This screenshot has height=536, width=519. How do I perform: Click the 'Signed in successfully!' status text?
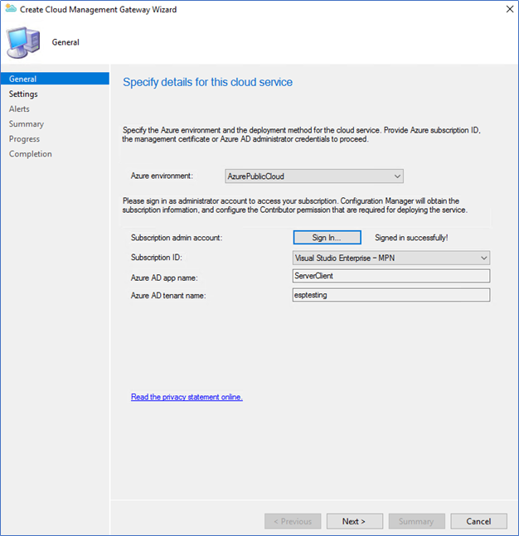click(411, 238)
